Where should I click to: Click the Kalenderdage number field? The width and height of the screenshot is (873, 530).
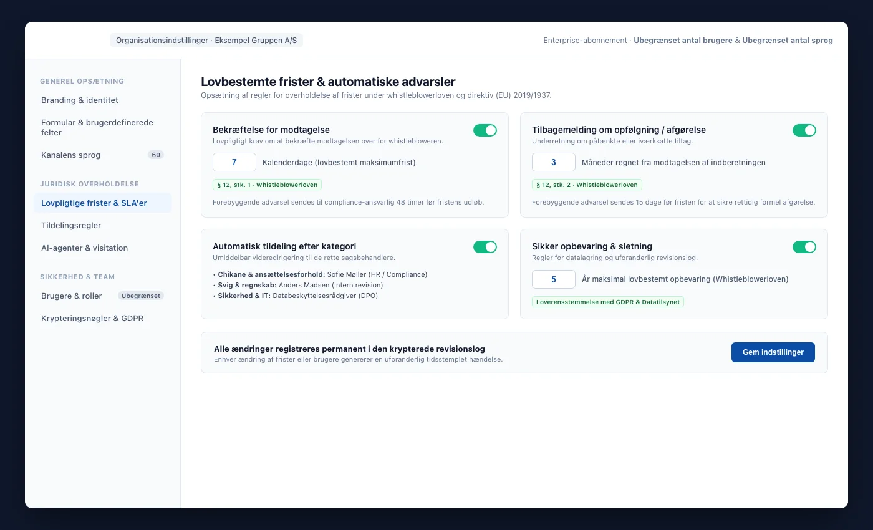tap(234, 162)
